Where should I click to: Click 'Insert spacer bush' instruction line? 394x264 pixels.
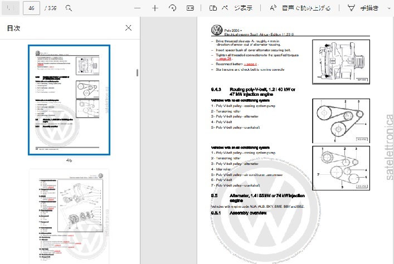253,50
